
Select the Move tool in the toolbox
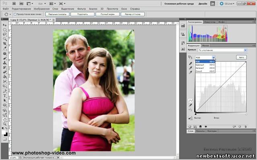click(4, 25)
